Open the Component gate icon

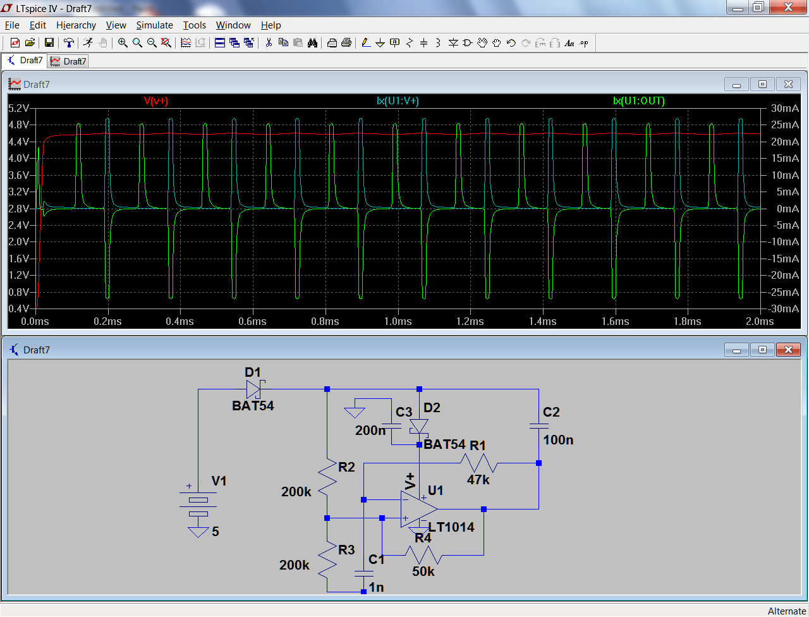click(x=468, y=42)
